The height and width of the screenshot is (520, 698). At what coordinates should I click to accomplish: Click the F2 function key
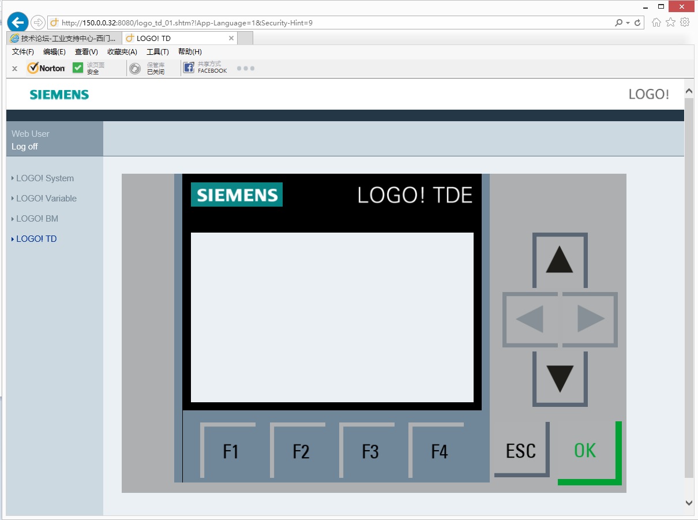pos(298,450)
